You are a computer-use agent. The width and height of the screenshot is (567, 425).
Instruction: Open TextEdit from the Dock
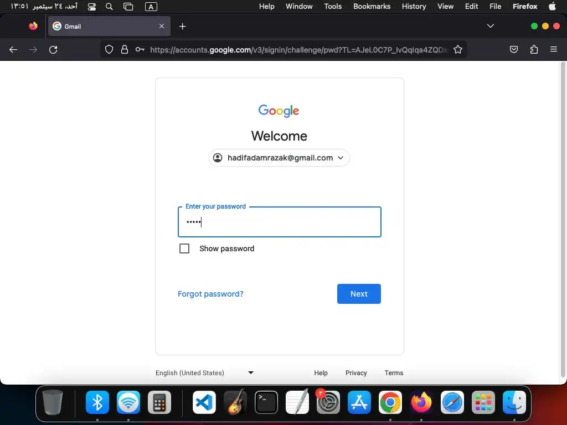pyautogui.click(x=297, y=402)
